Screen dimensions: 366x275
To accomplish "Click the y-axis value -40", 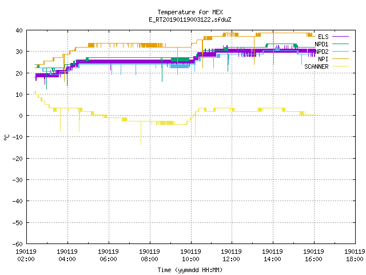I will pyautogui.click(x=17, y=201).
